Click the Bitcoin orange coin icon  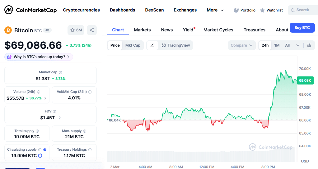point(8,30)
